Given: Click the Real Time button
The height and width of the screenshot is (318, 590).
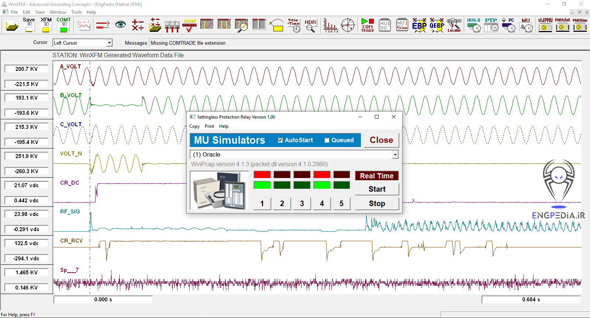Looking at the screenshot, I should 377,176.
